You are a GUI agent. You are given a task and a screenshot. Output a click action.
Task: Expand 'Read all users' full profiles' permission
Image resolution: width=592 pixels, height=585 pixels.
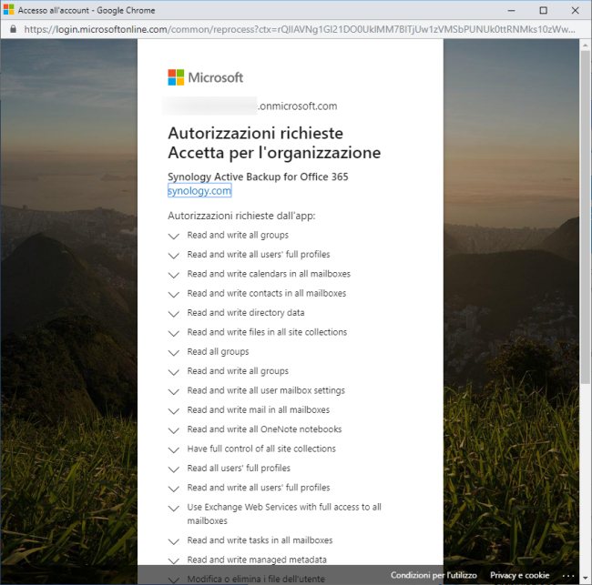(x=174, y=469)
